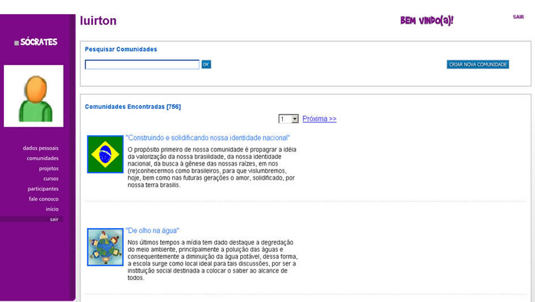Image resolution: width=535 pixels, height=302 pixels.
Task: Open dados pessoais in sidebar menu
Action: (x=41, y=148)
